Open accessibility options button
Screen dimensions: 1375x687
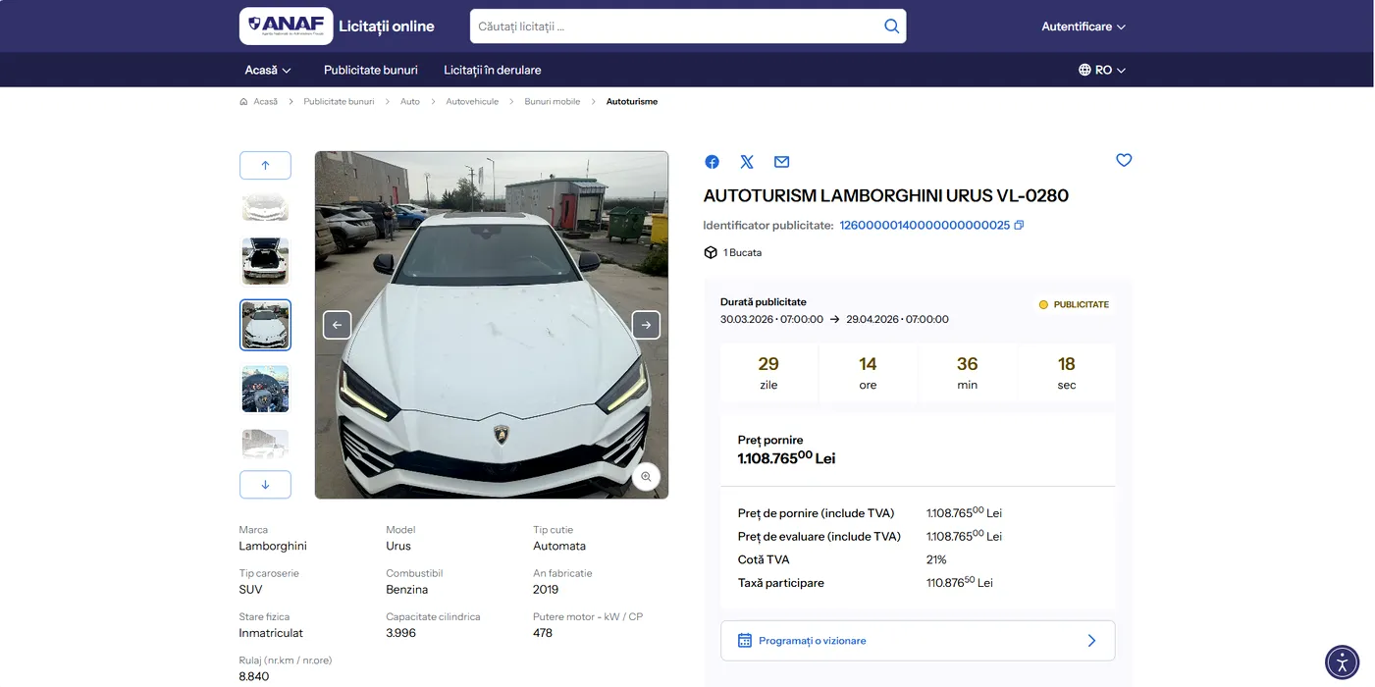(1342, 661)
